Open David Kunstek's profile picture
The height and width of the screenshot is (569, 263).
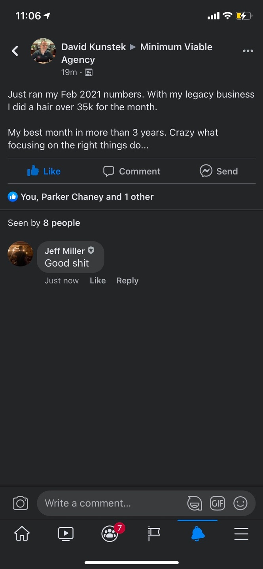point(43,51)
